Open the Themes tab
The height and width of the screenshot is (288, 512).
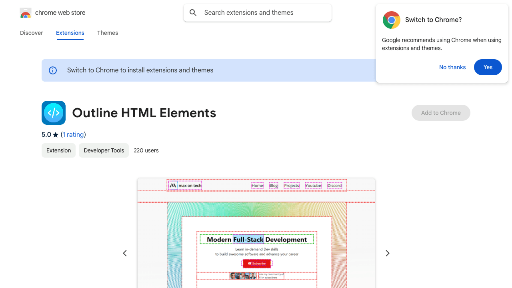click(x=108, y=33)
